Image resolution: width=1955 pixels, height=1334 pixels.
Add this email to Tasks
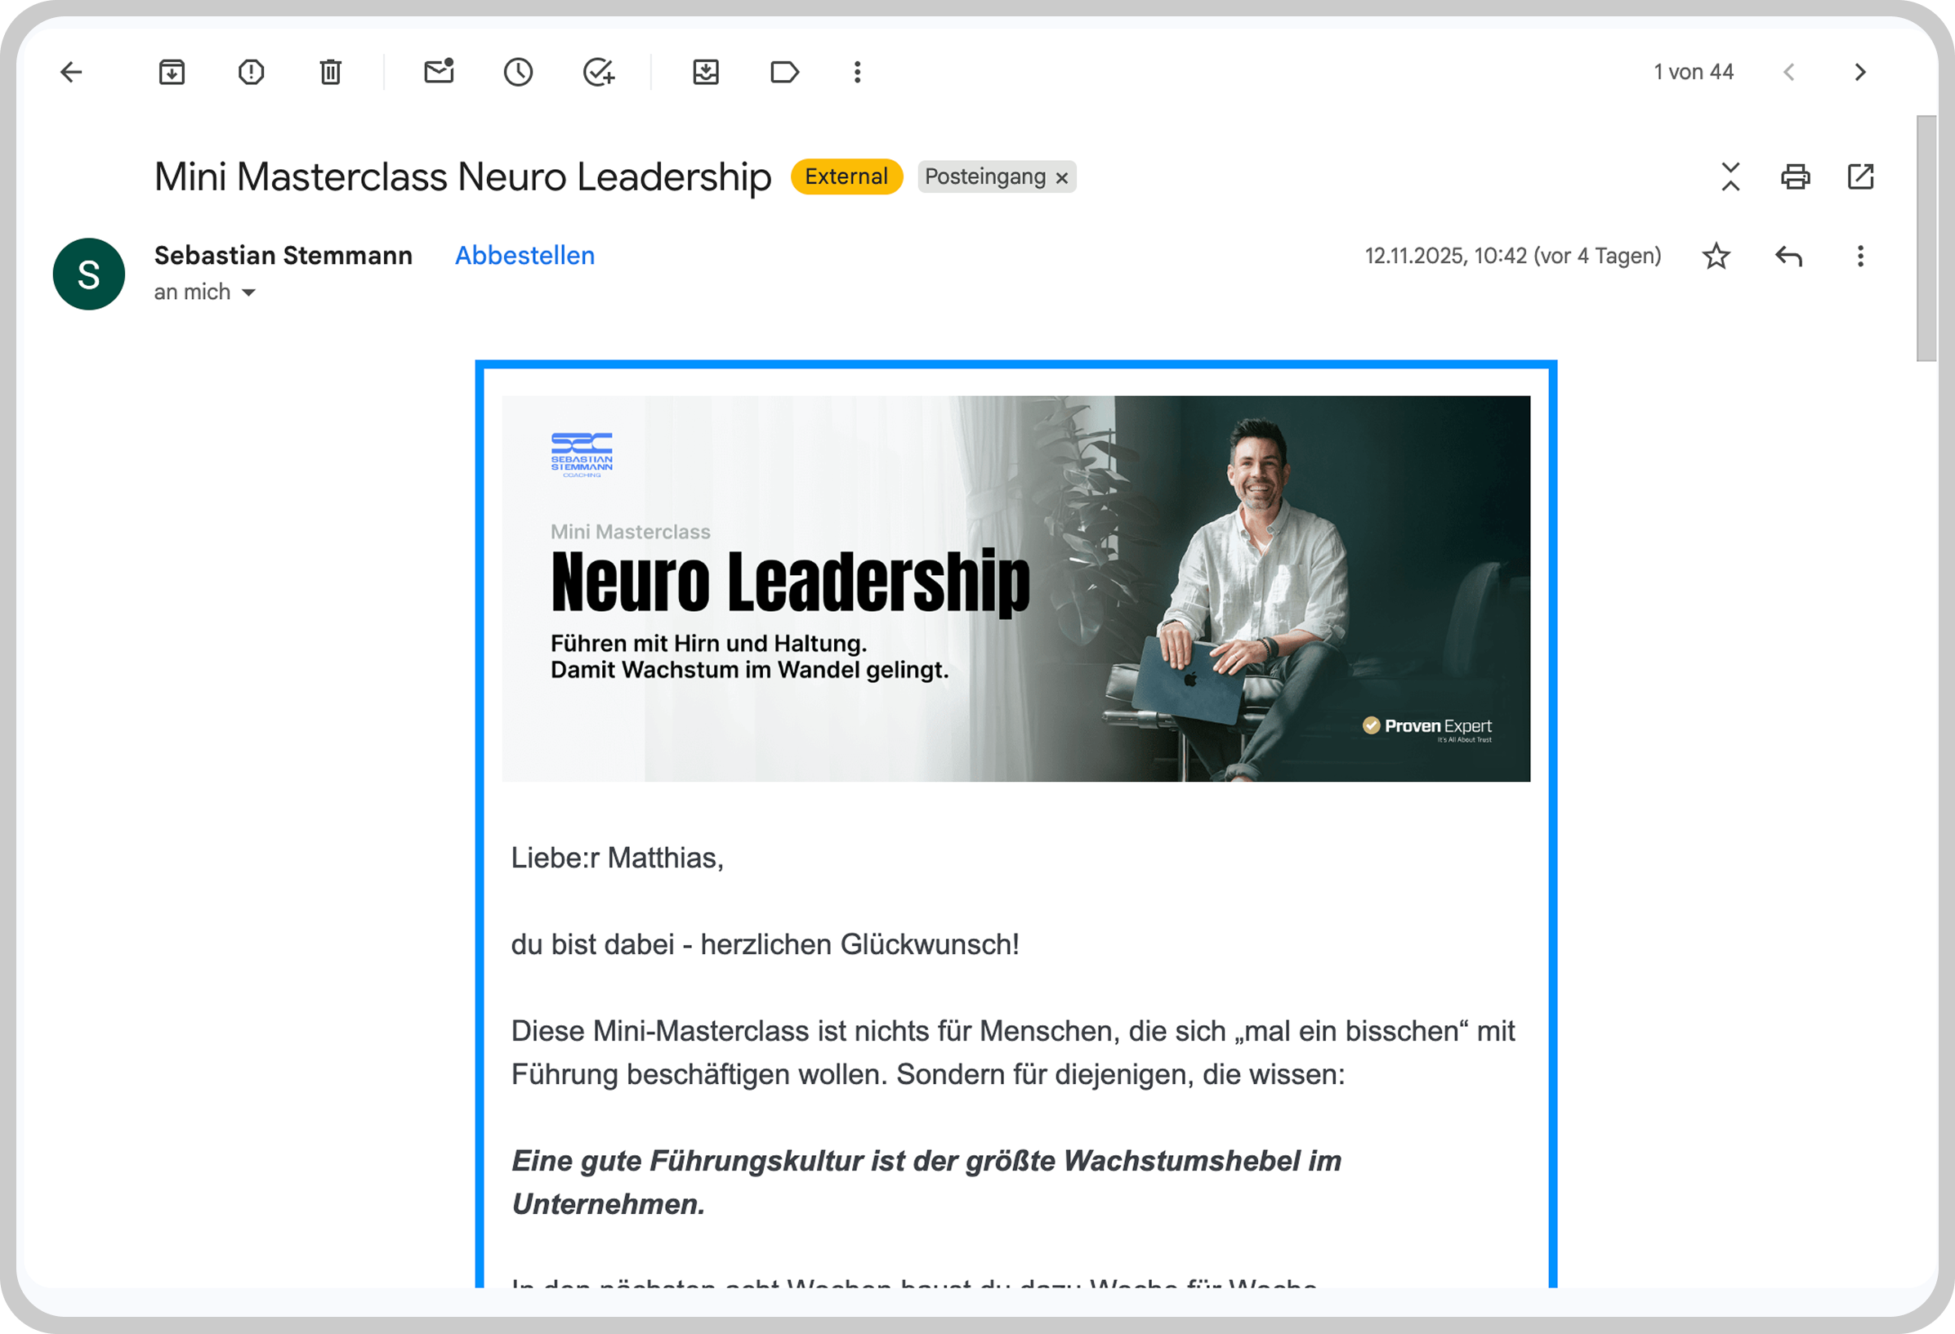click(598, 73)
